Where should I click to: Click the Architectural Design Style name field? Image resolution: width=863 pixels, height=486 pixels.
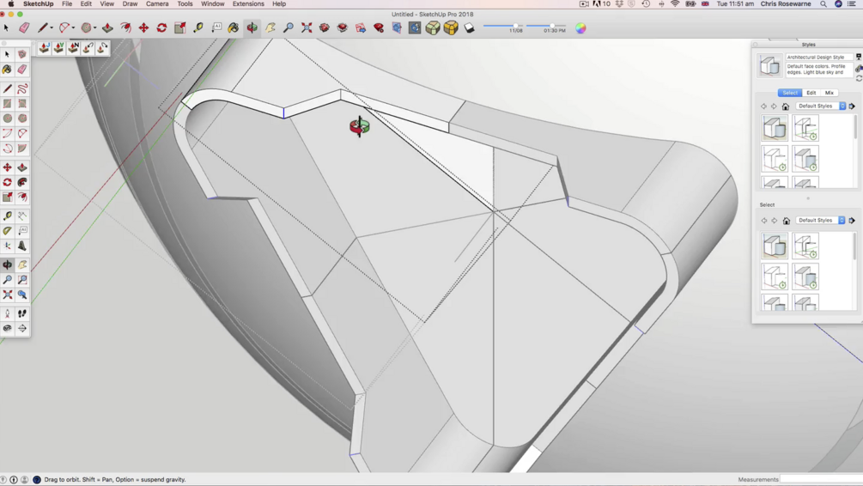click(819, 58)
